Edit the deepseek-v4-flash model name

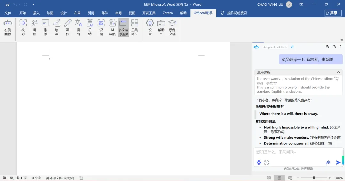pyautogui.click(x=292, y=47)
